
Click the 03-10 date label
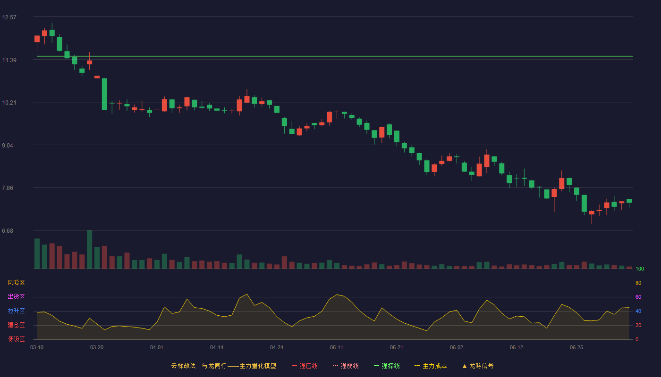click(x=37, y=347)
